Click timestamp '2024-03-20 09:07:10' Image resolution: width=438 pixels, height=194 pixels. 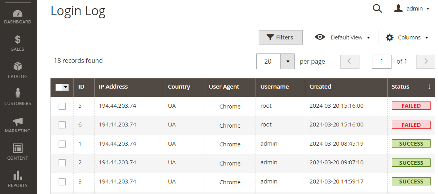click(336, 162)
